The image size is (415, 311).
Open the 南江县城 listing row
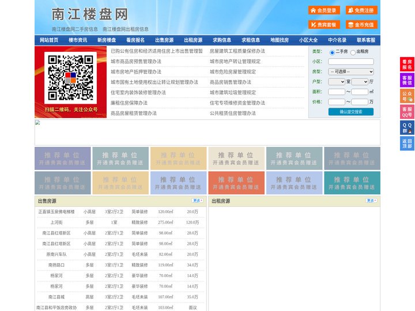pyautogui.click(x=120, y=297)
